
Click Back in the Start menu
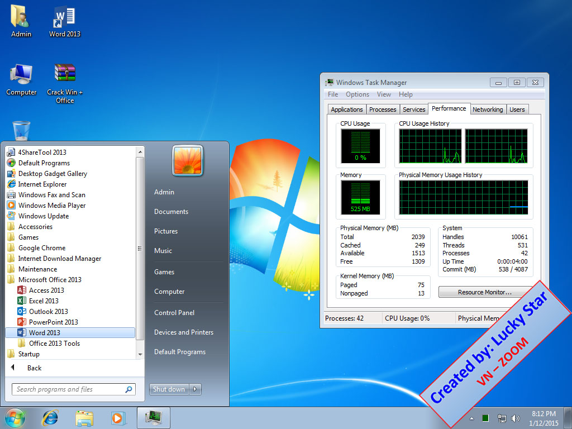[x=34, y=368]
